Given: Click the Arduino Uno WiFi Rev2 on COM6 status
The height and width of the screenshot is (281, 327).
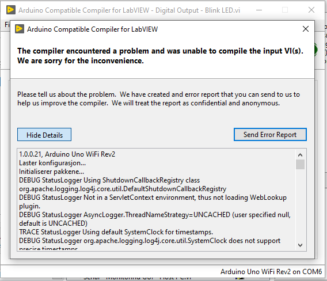Looking at the screenshot, I should point(271,272).
